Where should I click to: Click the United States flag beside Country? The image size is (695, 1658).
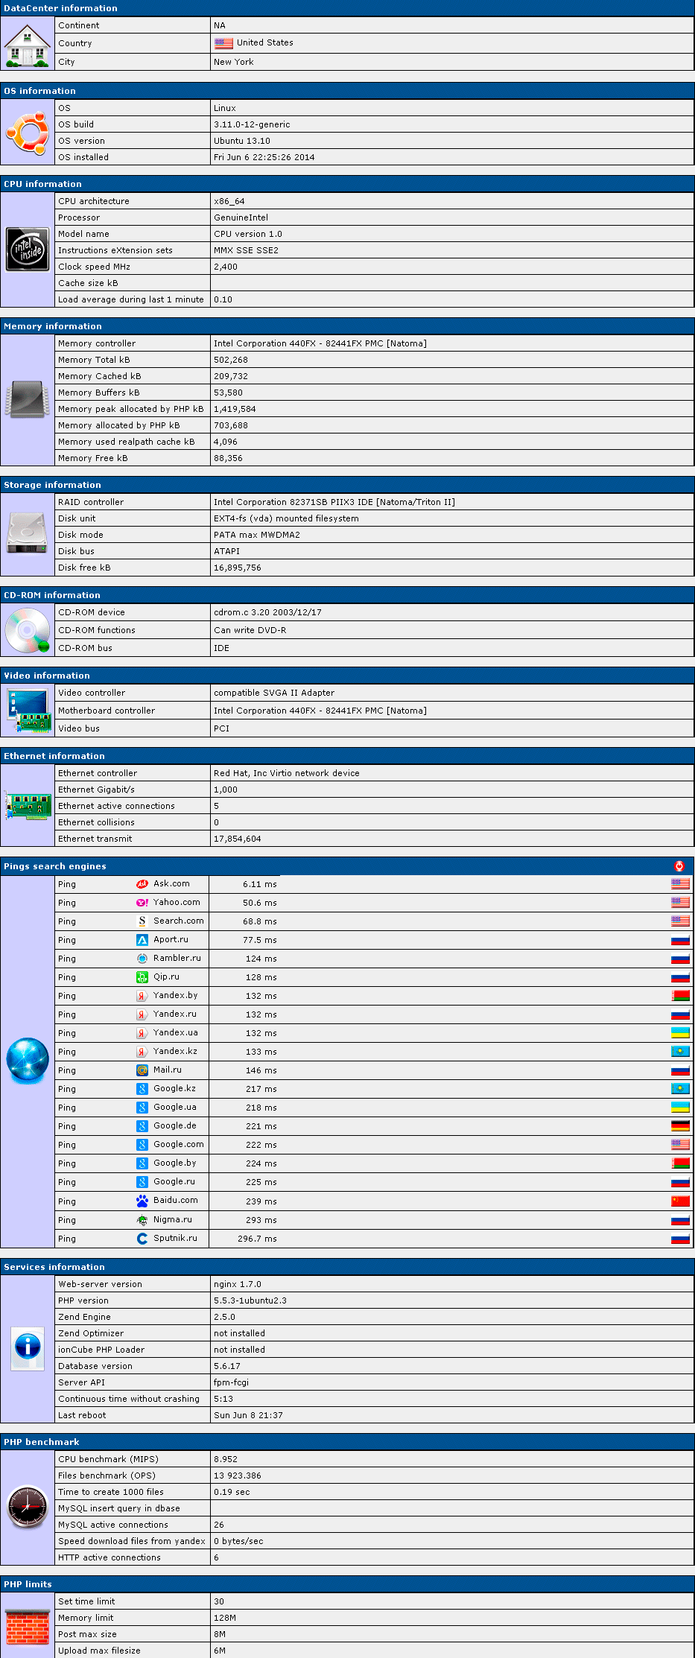[223, 43]
